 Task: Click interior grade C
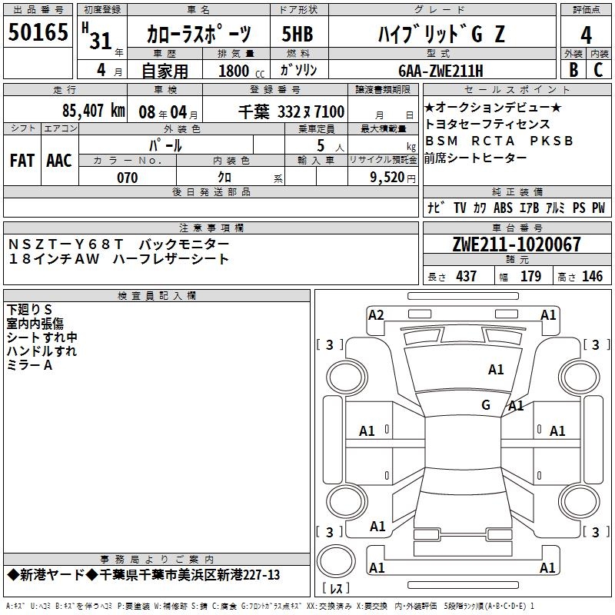coord(598,70)
